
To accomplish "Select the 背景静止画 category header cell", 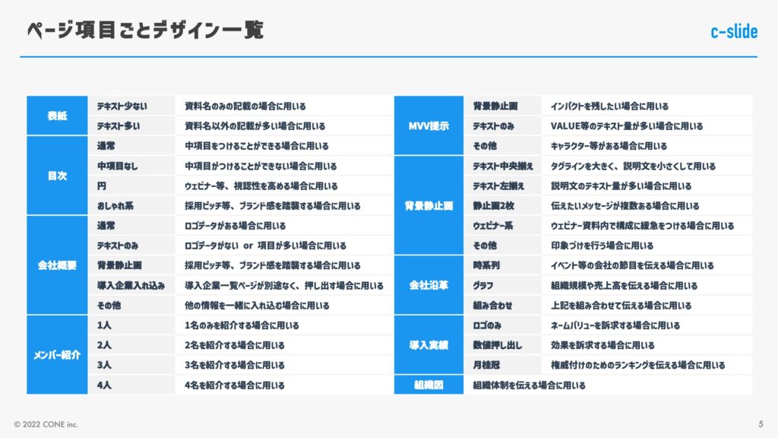I will pos(429,205).
